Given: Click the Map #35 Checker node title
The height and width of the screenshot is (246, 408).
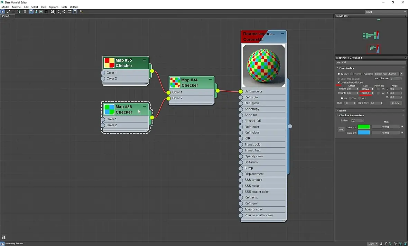Looking at the screenshot, I should (x=124, y=63).
